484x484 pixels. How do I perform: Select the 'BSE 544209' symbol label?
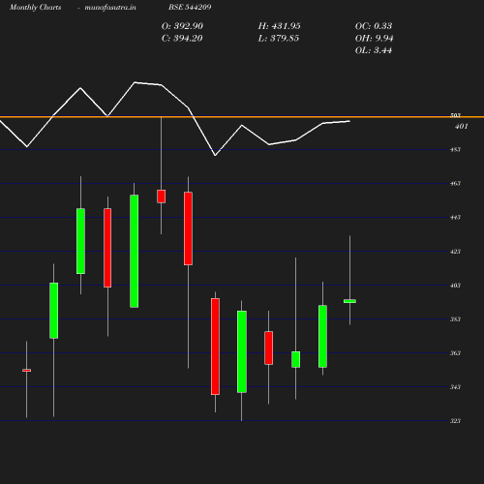click(190, 7)
